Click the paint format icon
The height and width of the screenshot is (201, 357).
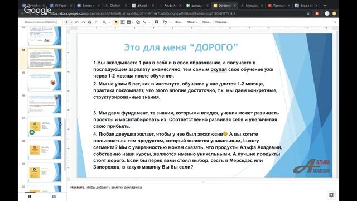coord(96,22)
